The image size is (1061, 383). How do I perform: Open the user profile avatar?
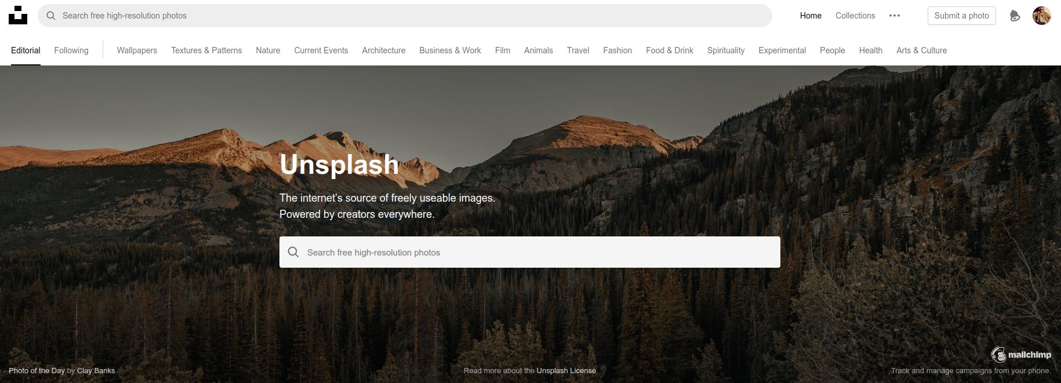coord(1042,16)
